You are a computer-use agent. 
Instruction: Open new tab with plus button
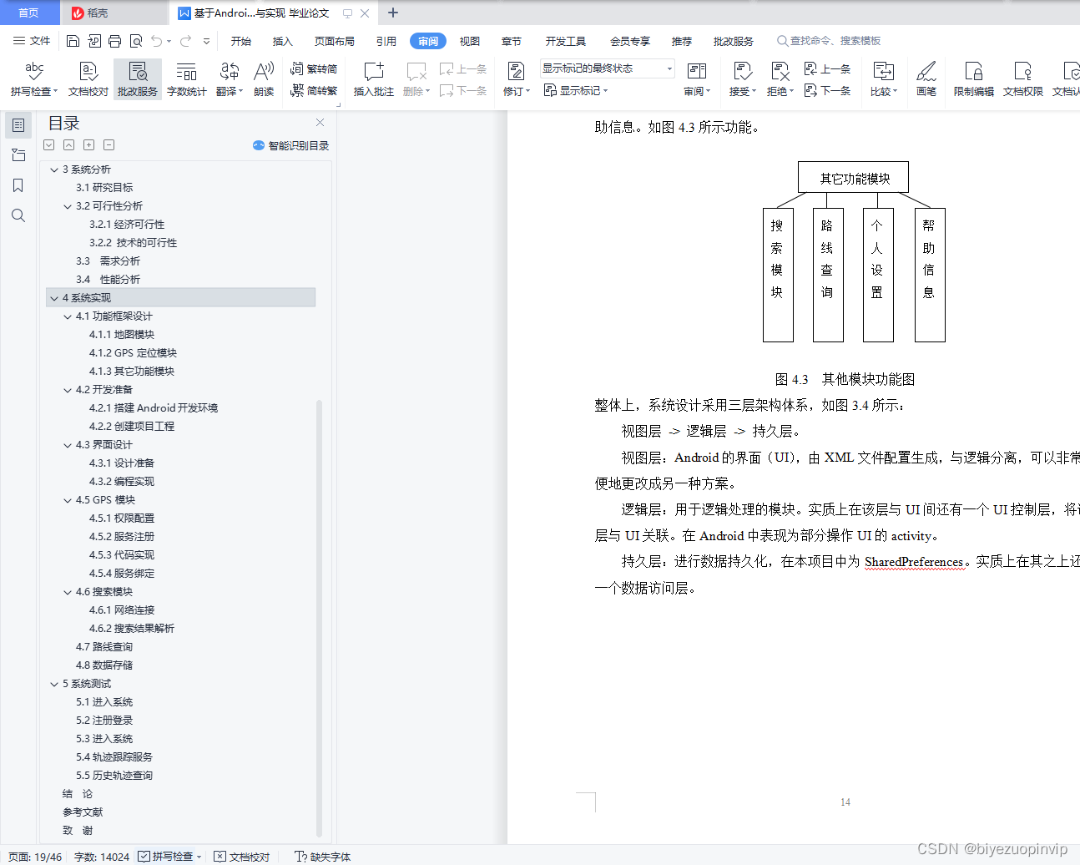(393, 13)
